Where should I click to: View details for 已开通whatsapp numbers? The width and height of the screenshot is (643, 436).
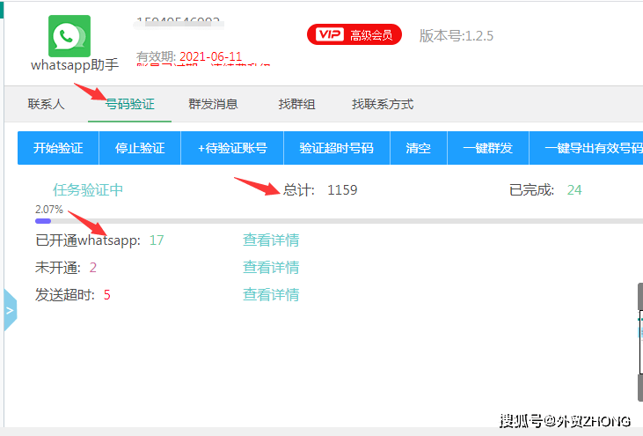[271, 240]
